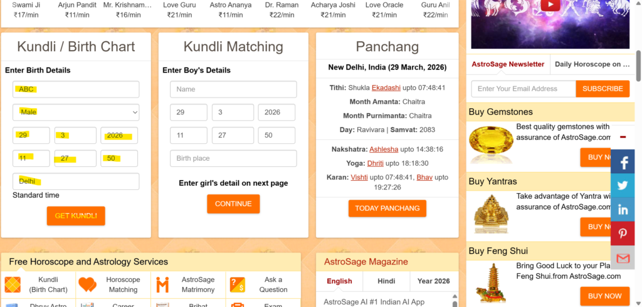The width and height of the screenshot is (642, 307).
Task: Click the page vertical scrollbar
Action: pos(638,65)
